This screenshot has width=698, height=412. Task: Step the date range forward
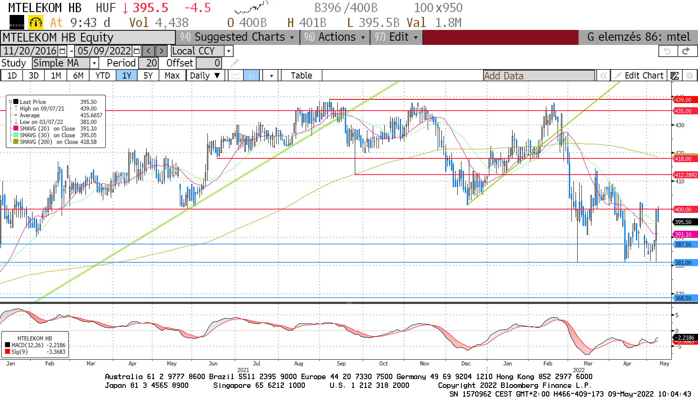click(x=162, y=51)
